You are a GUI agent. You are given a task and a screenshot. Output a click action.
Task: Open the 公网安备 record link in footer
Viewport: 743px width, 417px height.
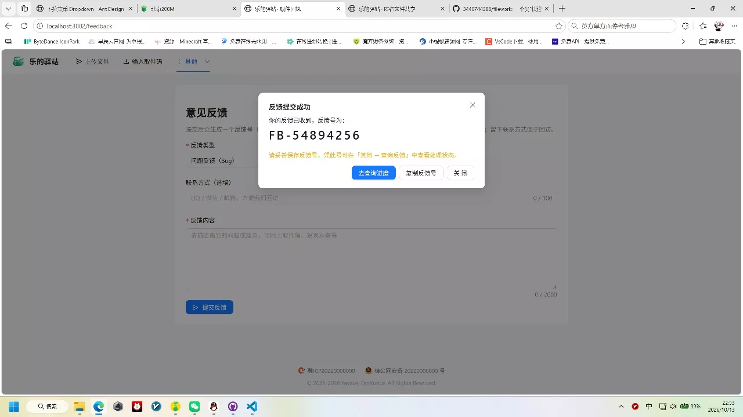pyautogui.click(x=405, y=371)
